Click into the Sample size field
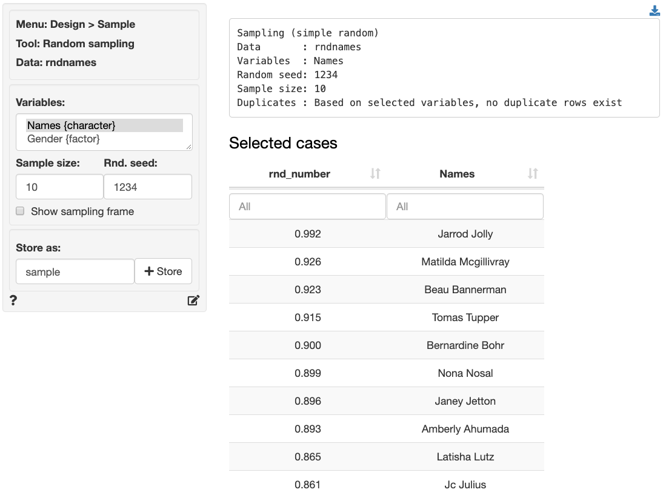The width and height of the screenshot is (663, 498). (59, 187)
